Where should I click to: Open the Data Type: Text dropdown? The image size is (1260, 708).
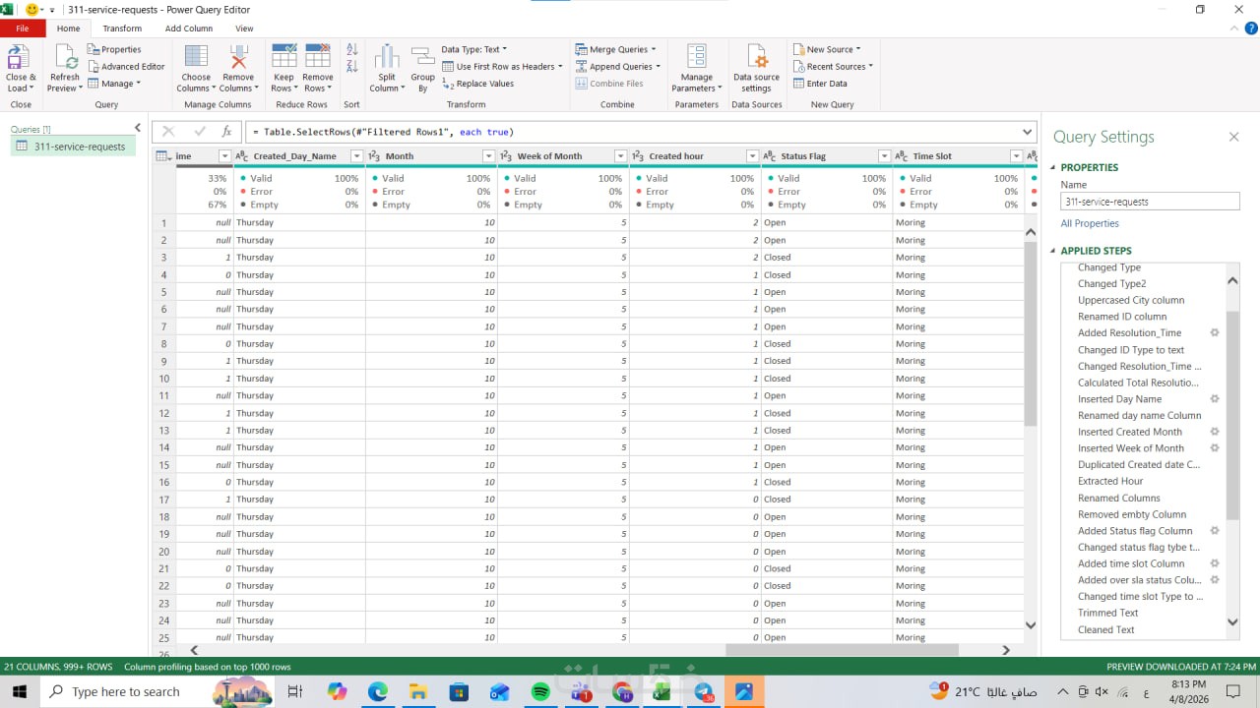[x=473, y=49]
